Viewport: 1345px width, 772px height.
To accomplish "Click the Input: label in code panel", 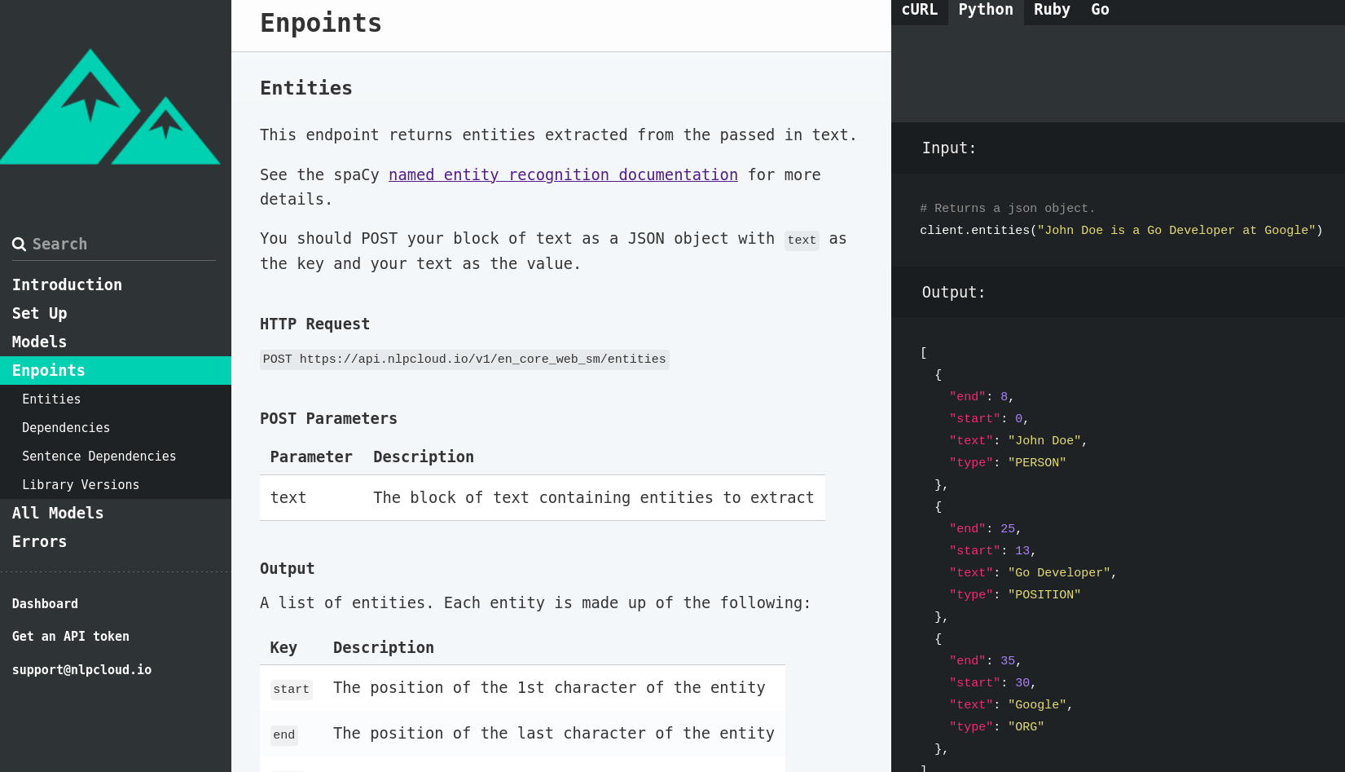I will point(949,148).
